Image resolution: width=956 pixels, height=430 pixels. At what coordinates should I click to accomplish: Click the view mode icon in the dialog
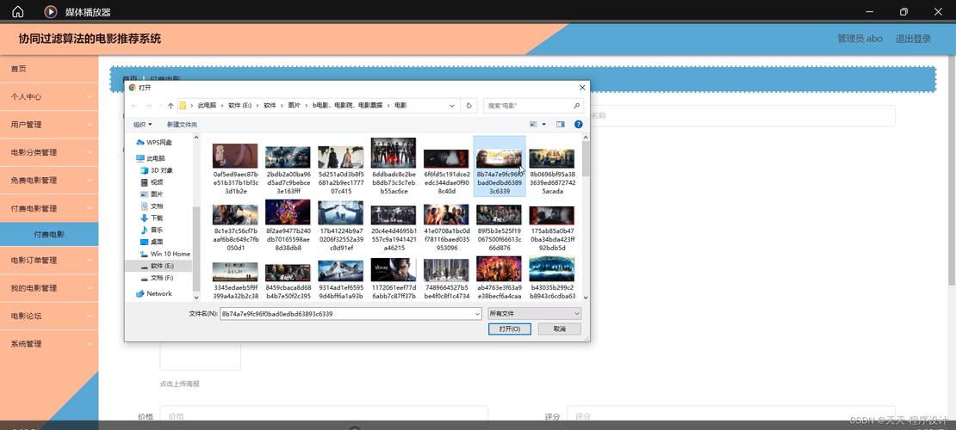(533, 124)
